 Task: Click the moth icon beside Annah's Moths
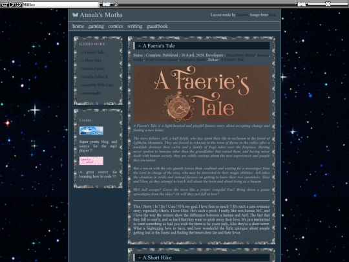[x=75, y=15]
